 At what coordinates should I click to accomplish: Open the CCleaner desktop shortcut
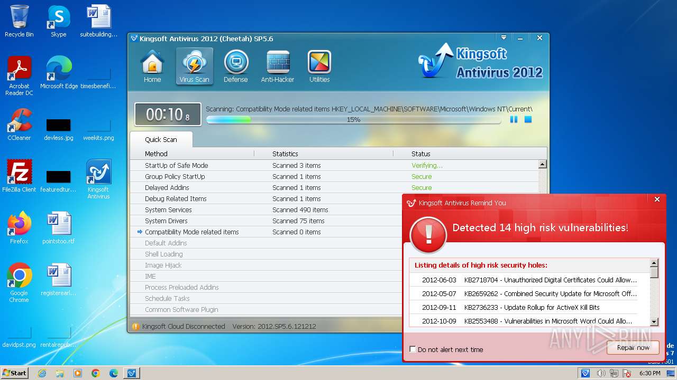pos(19,125)
